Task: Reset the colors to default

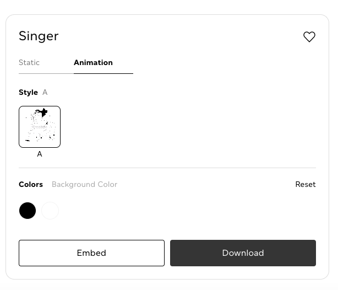Action: 306,185
